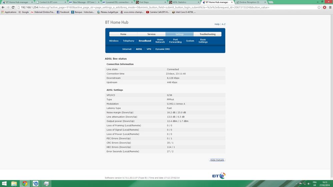333x187 pixels.
Task: Select the Internet sub-tab
Action: click(x=127, y=49)
